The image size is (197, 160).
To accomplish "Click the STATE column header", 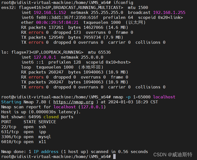I will point(30,122).
